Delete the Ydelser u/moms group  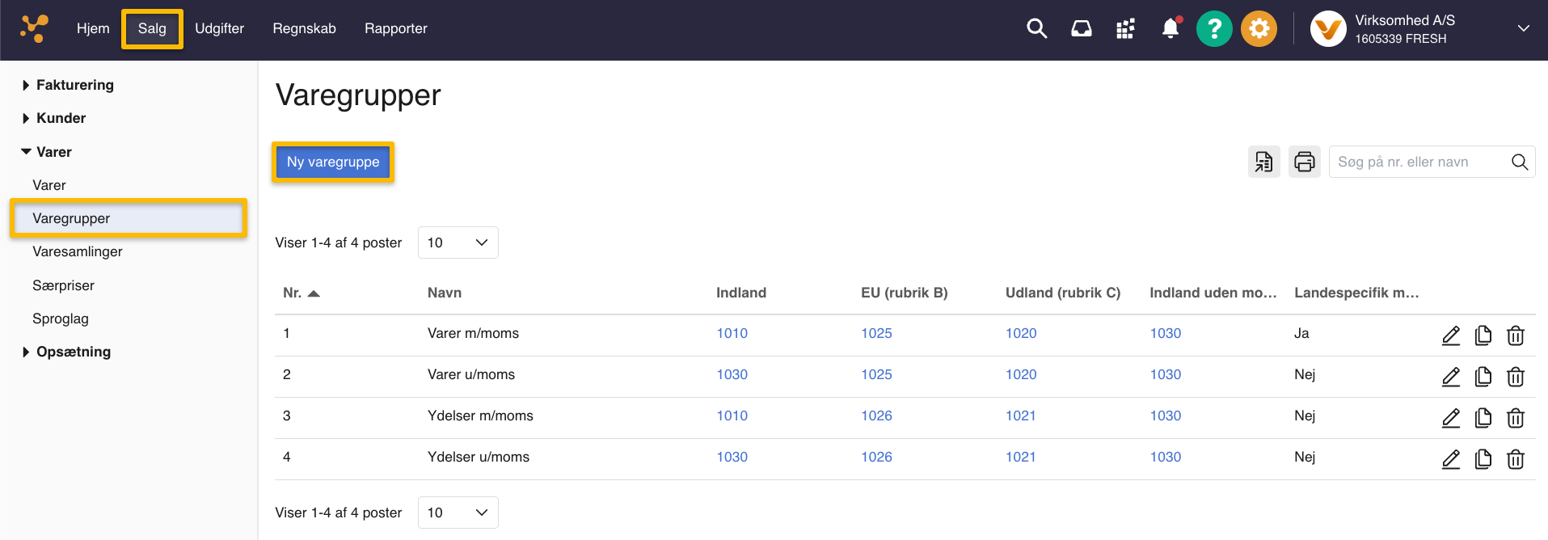(1515, 459)
